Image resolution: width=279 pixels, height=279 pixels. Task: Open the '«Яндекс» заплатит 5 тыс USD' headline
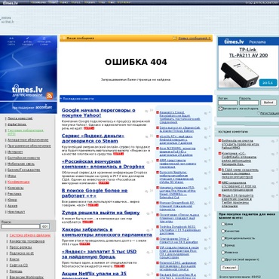tap(99, 254)
